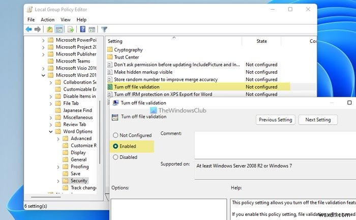Click the Security folder icon in tree

[x=66, y=181]
